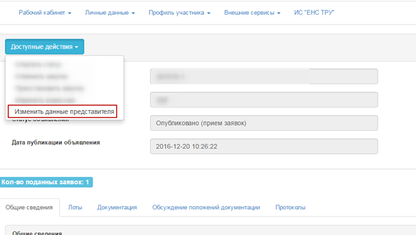The width and height of the screenshot is (416, 235).
Task: Select the third blurred action menu entry
Action: click(50, 88)
